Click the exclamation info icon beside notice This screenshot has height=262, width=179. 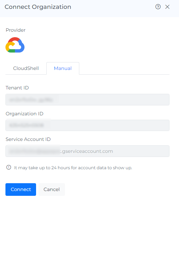tap(9, 167)
